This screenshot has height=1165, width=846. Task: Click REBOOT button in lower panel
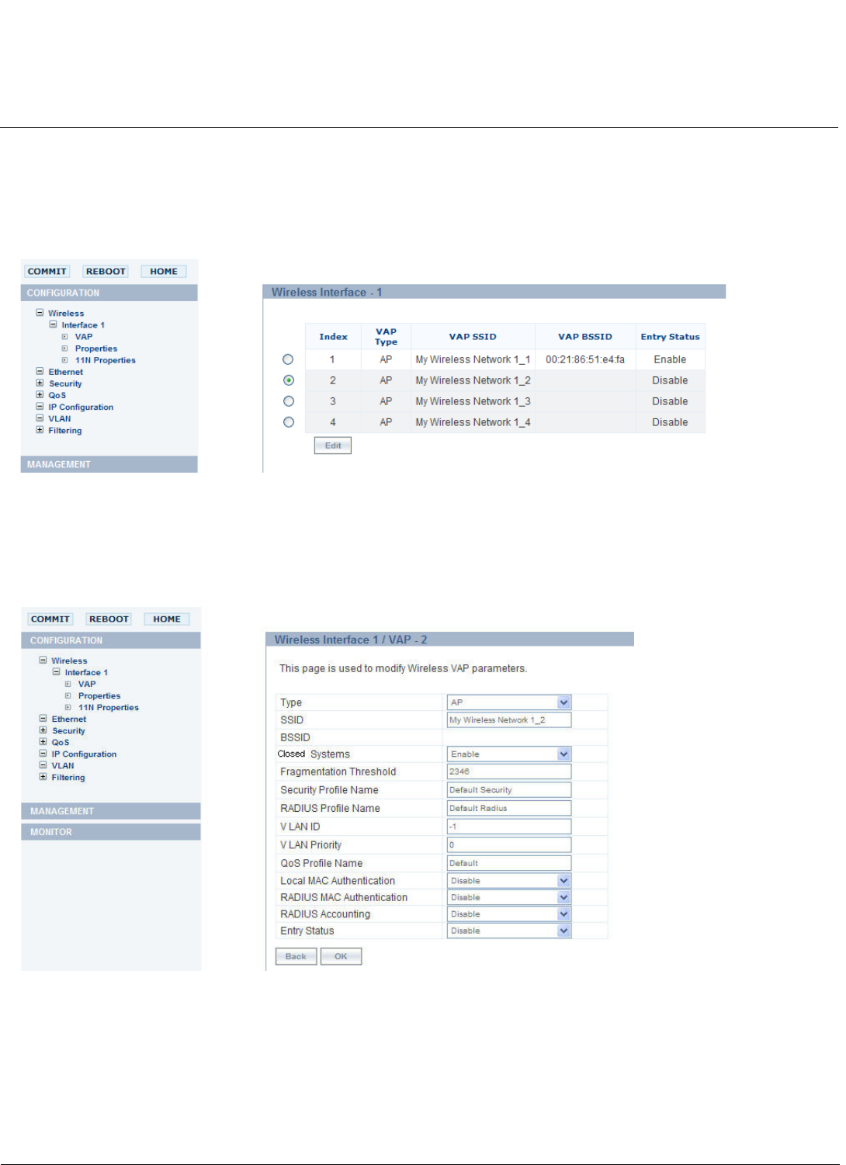tap(109, 619)
